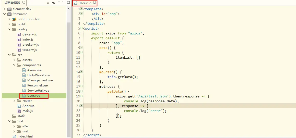This screenshot has height=138, width=296.
Task: Select the HelloWorld.vue file icon
Action: (x=24, y=75)
